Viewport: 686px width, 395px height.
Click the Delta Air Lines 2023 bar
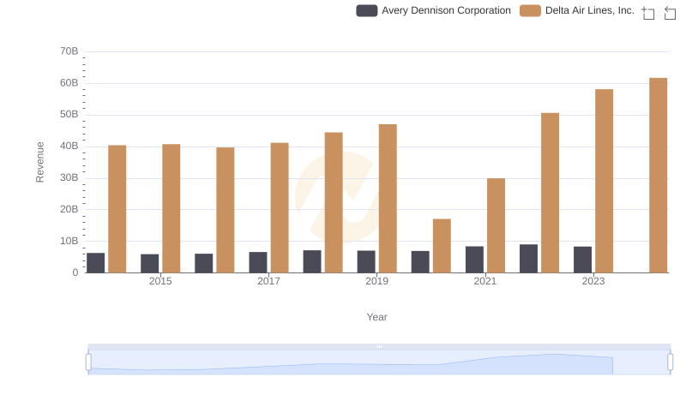click(x=605, y=181)
